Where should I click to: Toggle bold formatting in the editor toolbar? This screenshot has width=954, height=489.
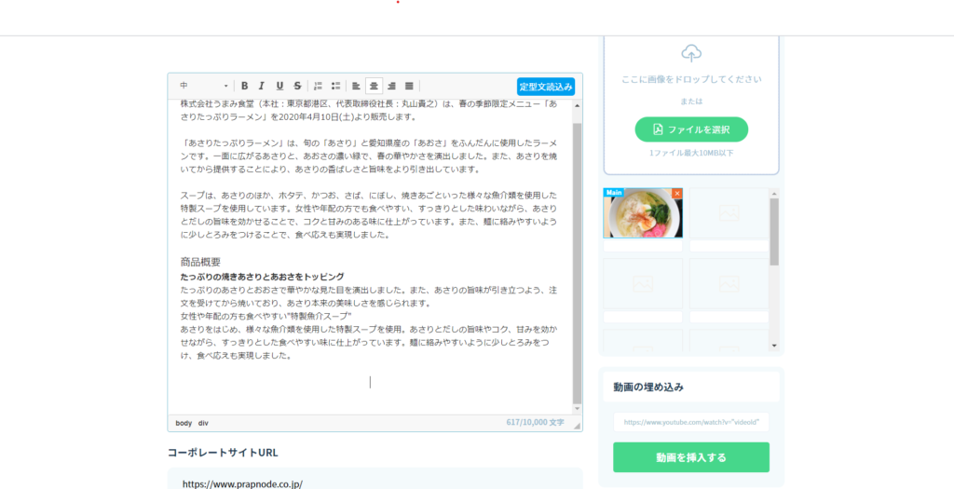point(244,86)
